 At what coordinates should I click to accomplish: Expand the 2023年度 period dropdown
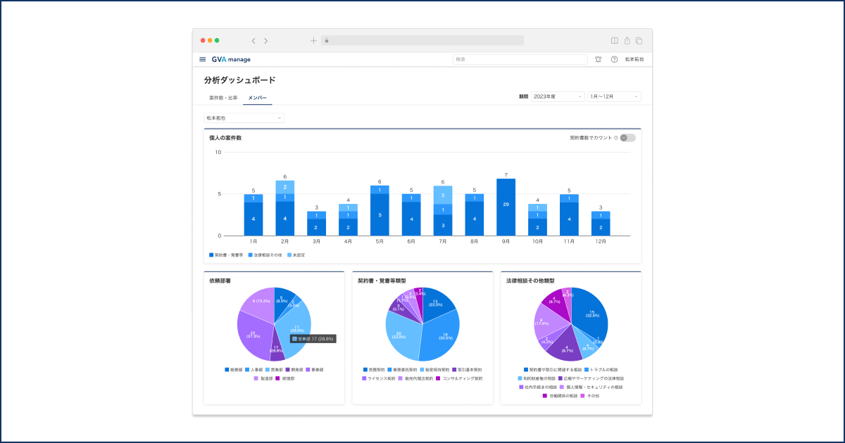pos(558,96)
